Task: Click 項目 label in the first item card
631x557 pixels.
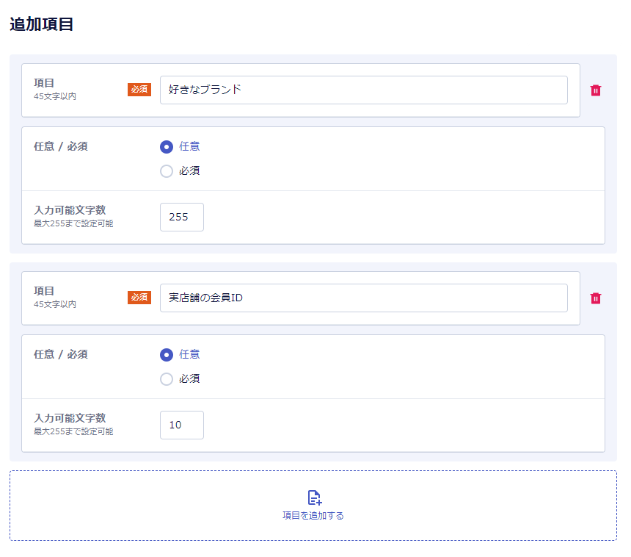Action: point(44,83)
